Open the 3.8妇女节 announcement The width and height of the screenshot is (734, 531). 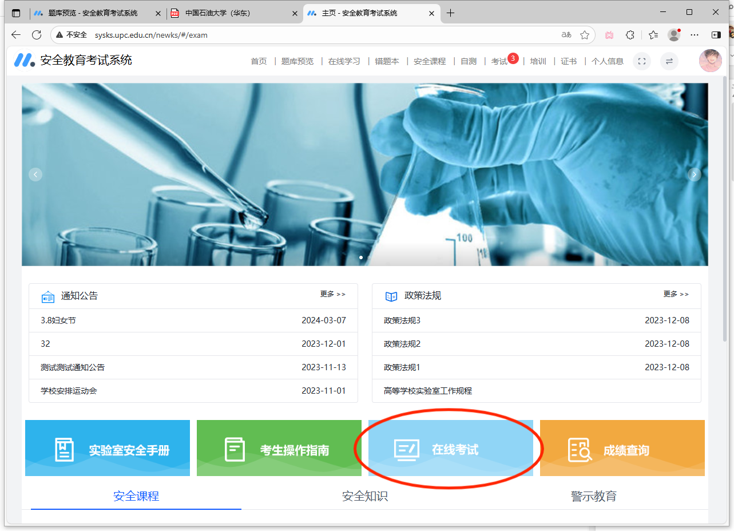pyautogui.click(x=58, y=320)
